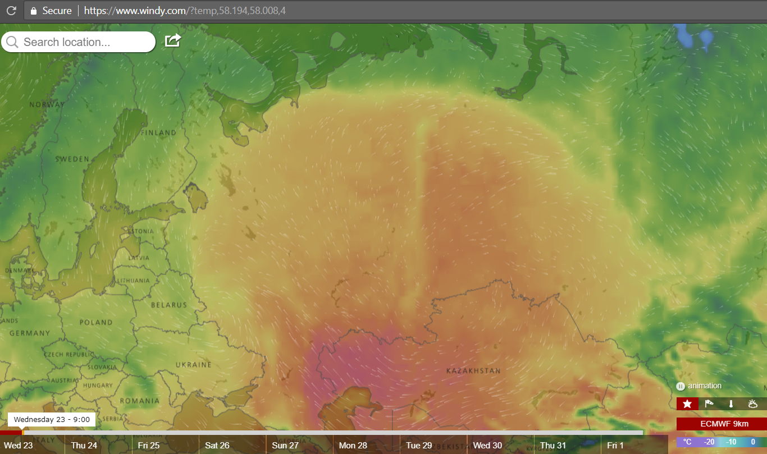Reload the page with the browser refresh icon
Screen dimensions: 767x454
click(x=11, y=11)
